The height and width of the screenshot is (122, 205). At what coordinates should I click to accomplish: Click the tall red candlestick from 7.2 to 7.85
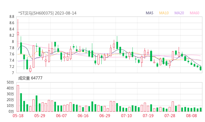[34, 57]
